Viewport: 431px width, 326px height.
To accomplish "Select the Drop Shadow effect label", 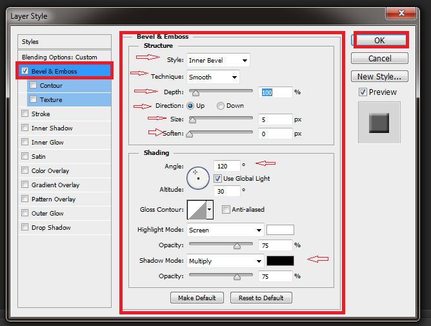I will pos(51,228).
